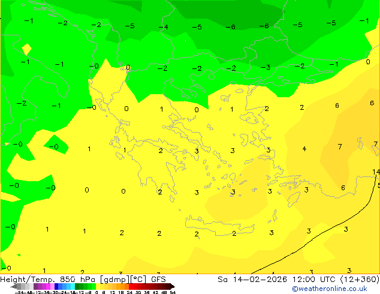Click the '14' contour line label
The height and width of the screenshot is (294, 380).
(x=376, y=172)
